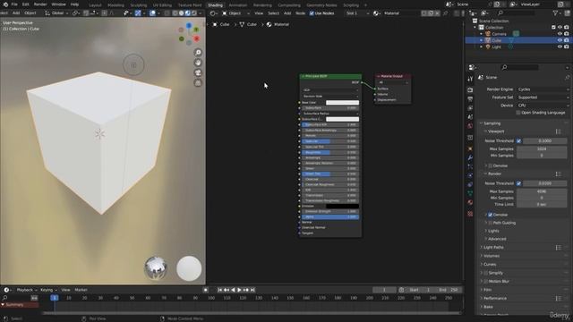Click the Emission black color swatch
573x322 pixels.
click(x=342, y=206)
